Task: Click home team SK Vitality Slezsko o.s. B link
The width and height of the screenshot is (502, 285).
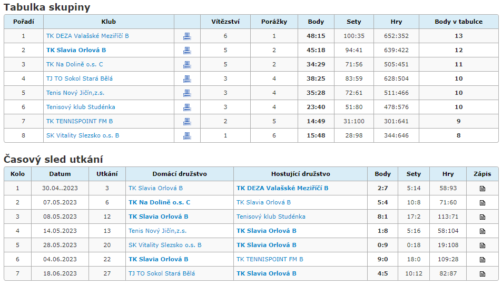Action: pyautogui.click(x=165, y=245)
